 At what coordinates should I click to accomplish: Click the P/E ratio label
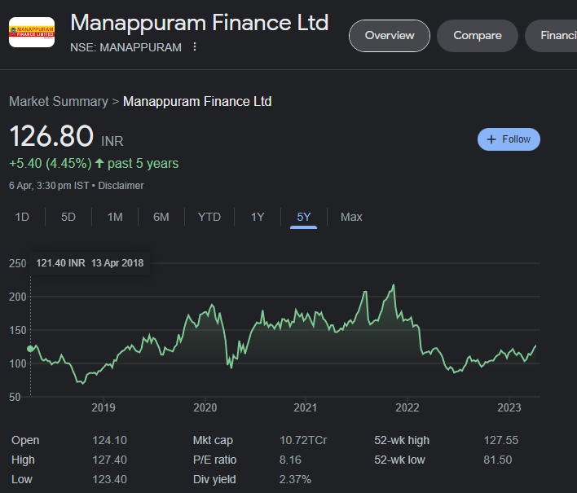click(214, 460)
